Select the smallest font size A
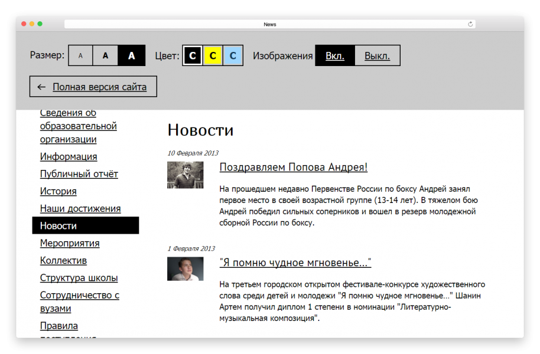The height and width of the screenshot is (354, 540). click(81, 56)
